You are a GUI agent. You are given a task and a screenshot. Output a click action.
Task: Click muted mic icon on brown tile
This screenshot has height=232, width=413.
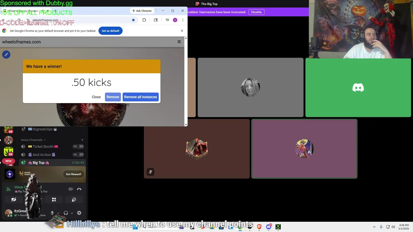pyautogui.click(x=150, y=172)
